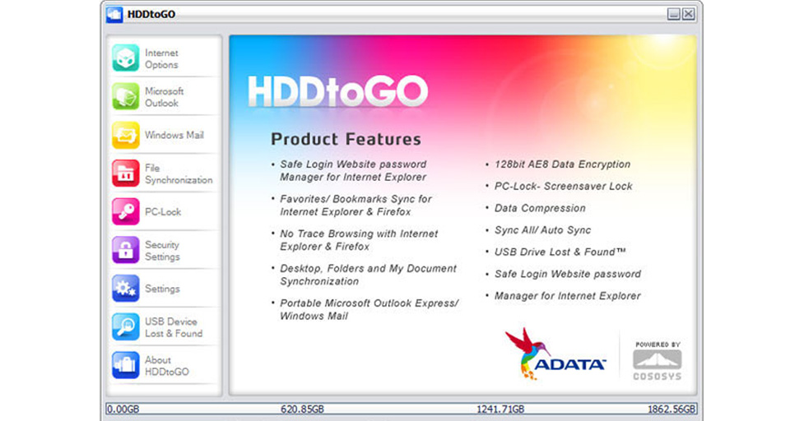Click the large HDDtoGO banner logo
This screenshot has width=790, height=421.
pos(338,91)
